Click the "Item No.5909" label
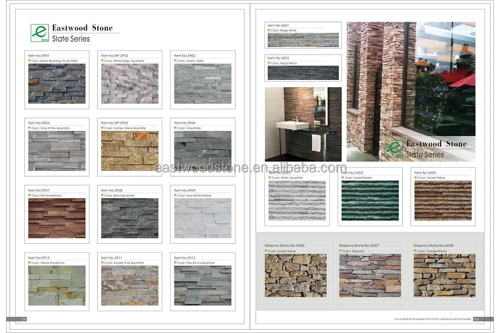500x333 pixels. (185, 190)
